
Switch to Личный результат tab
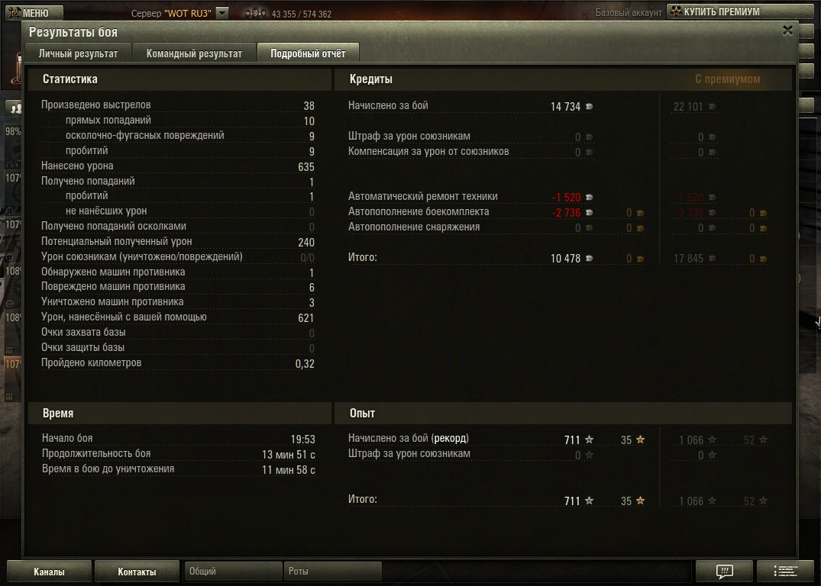[78, 53]
